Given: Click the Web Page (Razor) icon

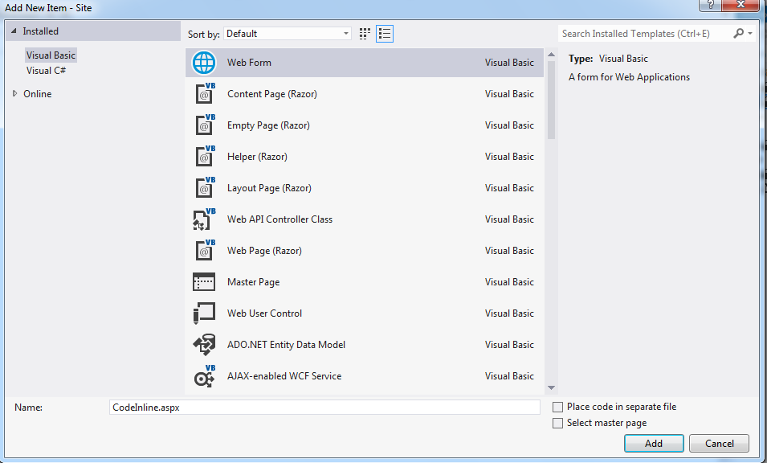Looking at the screenshot, I should point(205,250).
